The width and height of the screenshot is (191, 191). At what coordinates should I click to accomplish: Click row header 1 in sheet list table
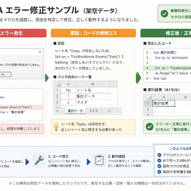click(57, 90)
